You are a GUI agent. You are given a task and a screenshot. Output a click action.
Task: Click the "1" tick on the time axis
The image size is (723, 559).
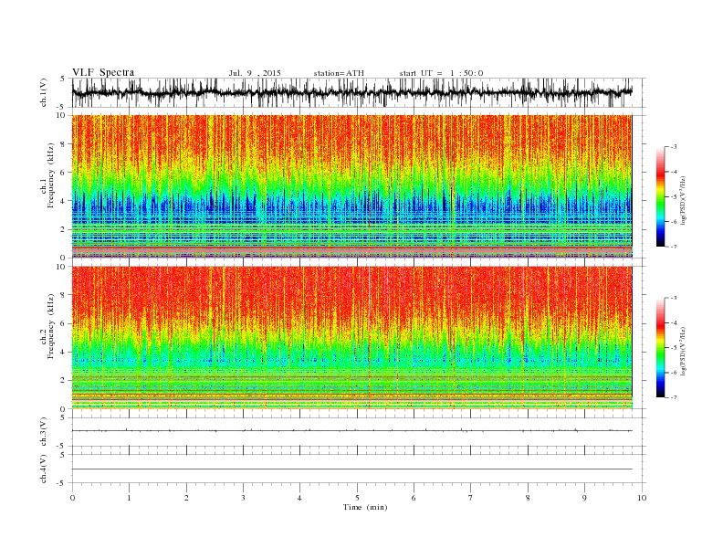click(x=129, y=498)
